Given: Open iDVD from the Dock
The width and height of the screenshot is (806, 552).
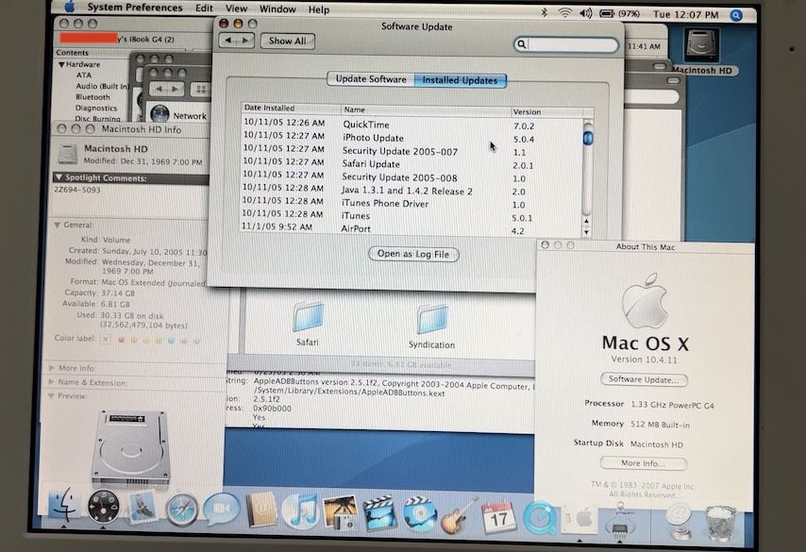Looking at the screenshot, I should pyautogui.click(x=419, y=514).
